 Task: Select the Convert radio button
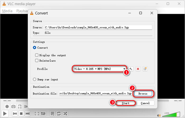[x=35, y=48]
